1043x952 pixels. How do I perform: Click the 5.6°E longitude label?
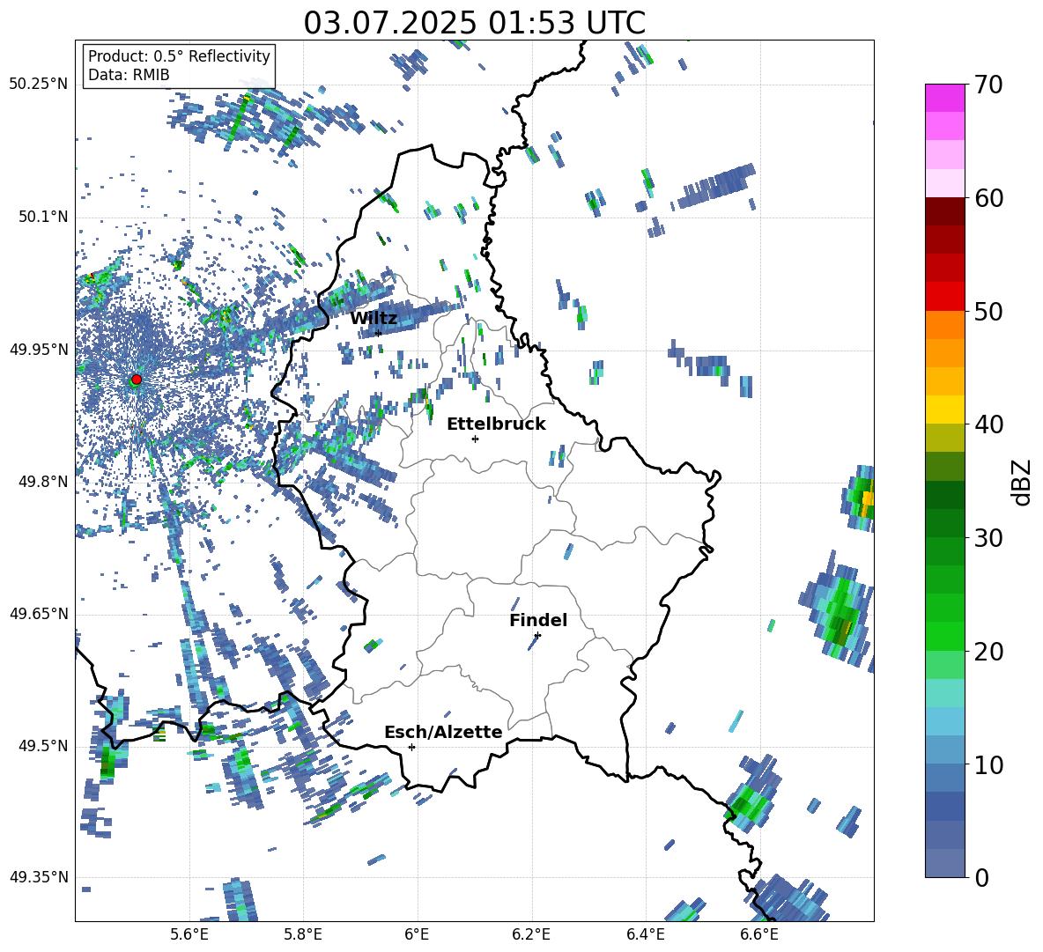(189, 934)
